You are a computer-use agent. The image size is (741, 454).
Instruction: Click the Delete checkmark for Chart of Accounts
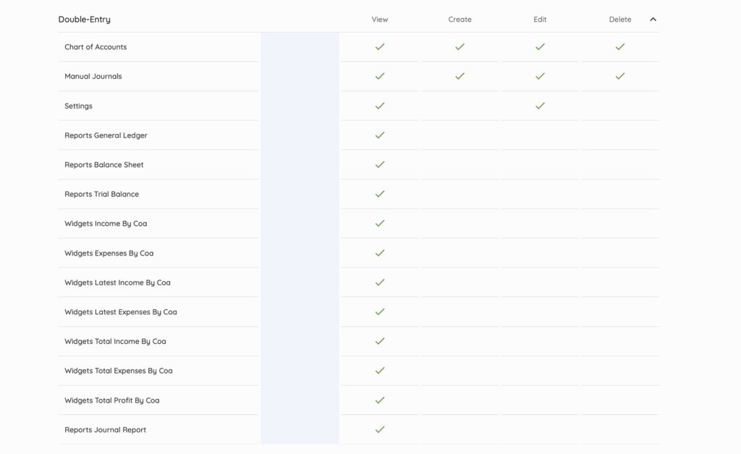619,46
